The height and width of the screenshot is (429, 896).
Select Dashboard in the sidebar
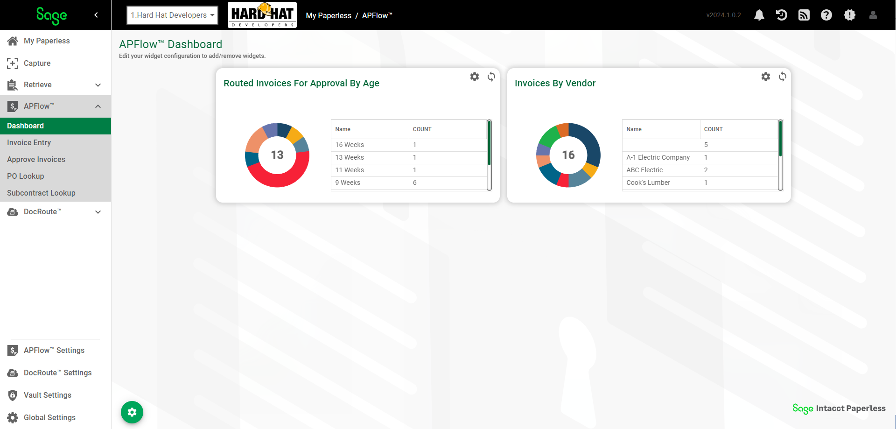click(x=56, y=126)
